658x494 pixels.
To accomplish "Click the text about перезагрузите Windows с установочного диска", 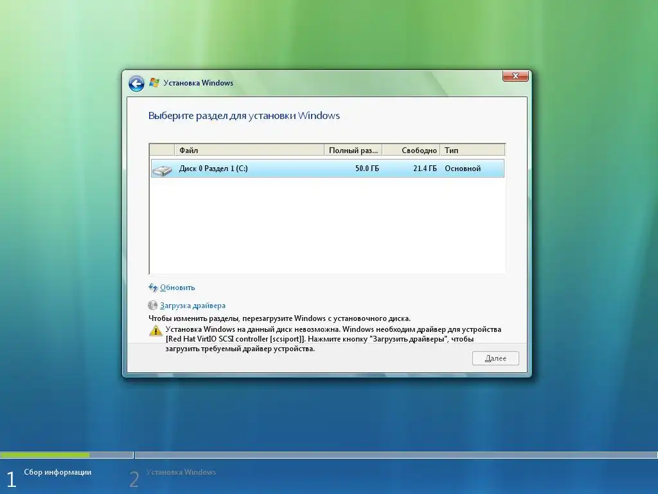I will [x=280, y=318].
